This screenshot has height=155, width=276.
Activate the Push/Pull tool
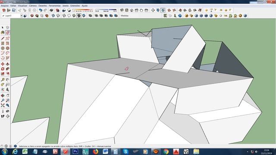[x=8, y=64]
